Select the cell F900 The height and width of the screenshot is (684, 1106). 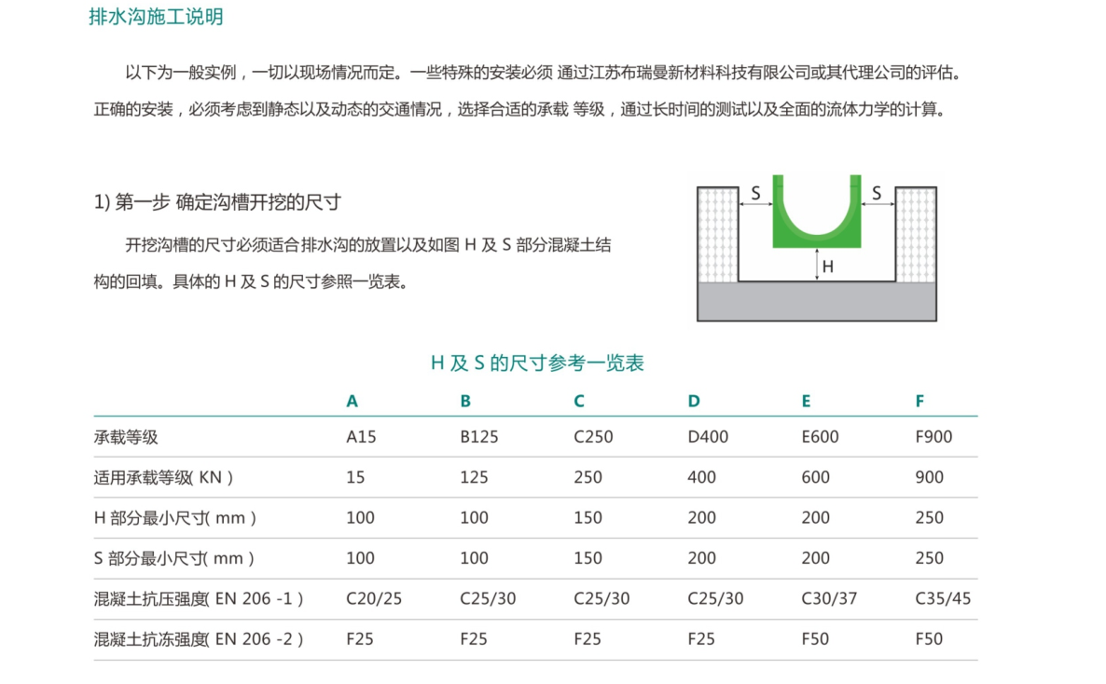coord(933,437)
